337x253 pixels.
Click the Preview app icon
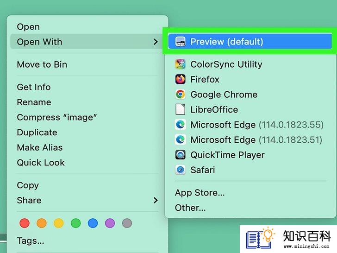[181, 42]
